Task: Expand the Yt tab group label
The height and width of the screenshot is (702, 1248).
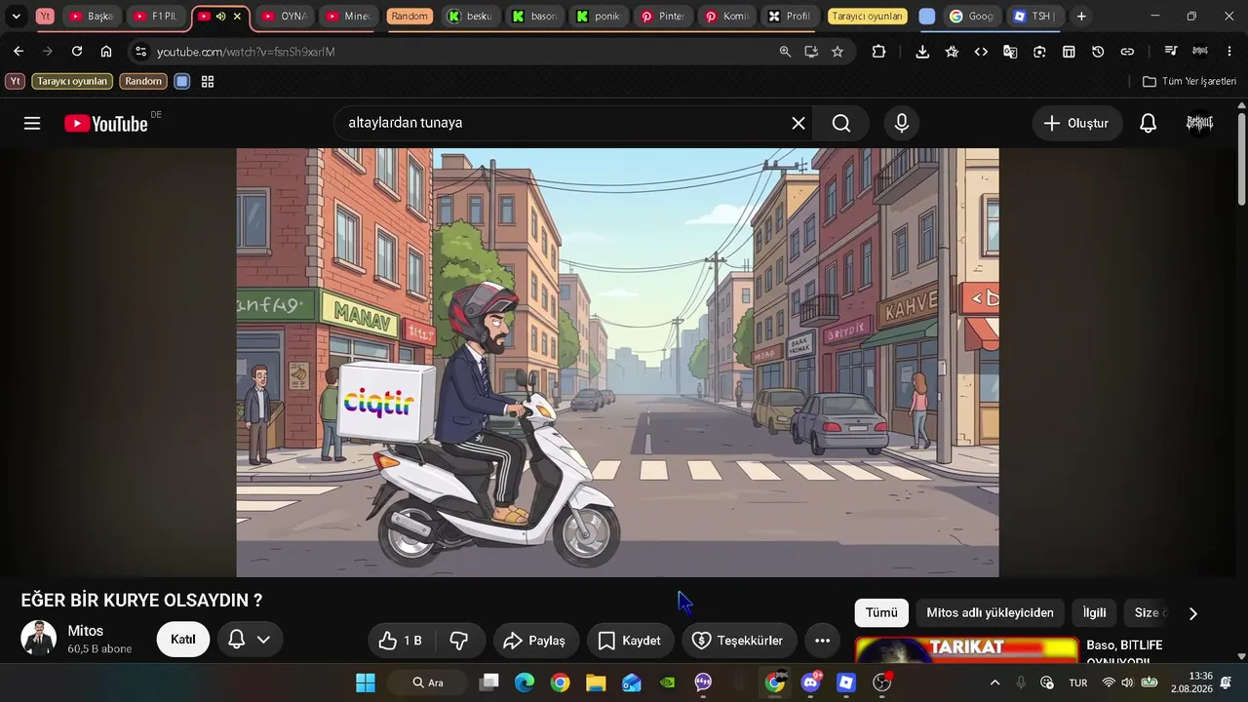Action: coord(45,17)
